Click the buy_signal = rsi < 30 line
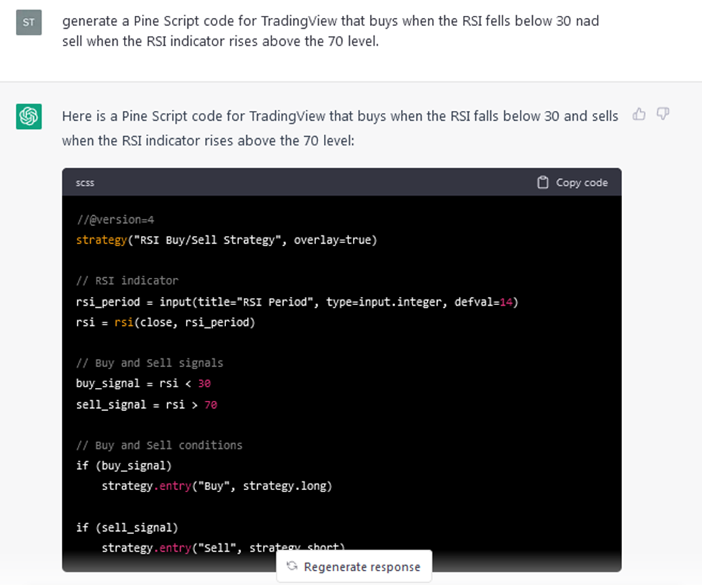Screen dimensions: 702x585 [x=143, y=384]
